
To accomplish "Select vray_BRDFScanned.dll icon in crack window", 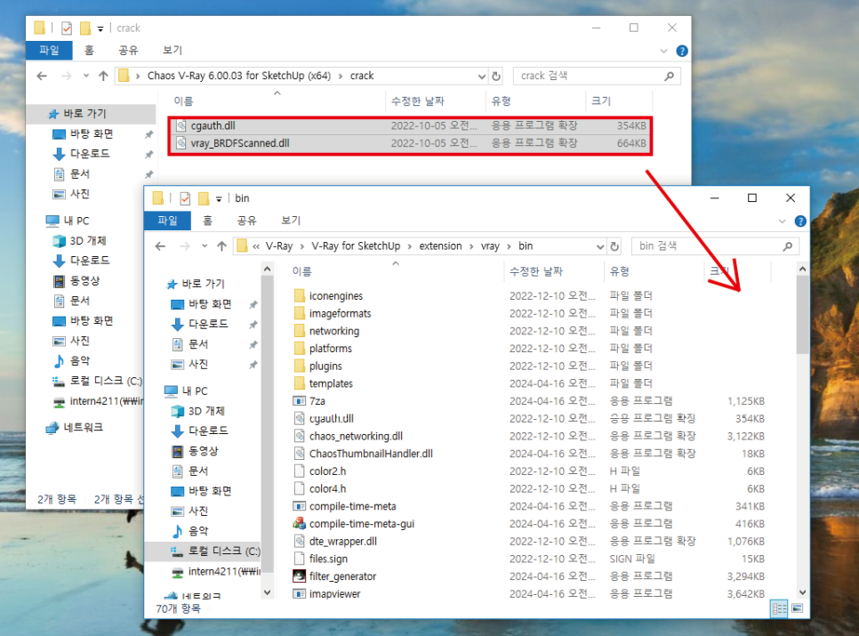I will [181, 143].
